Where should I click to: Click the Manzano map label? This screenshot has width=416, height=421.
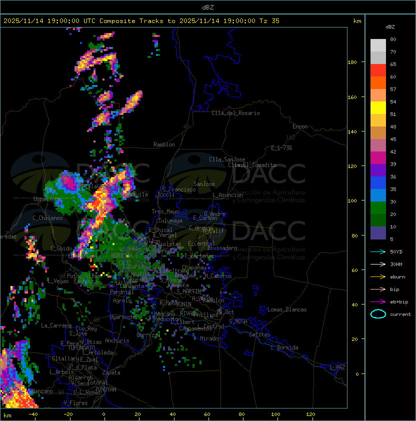tap(42, 391)
